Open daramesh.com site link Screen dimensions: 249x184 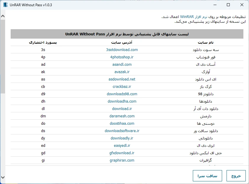122,116
